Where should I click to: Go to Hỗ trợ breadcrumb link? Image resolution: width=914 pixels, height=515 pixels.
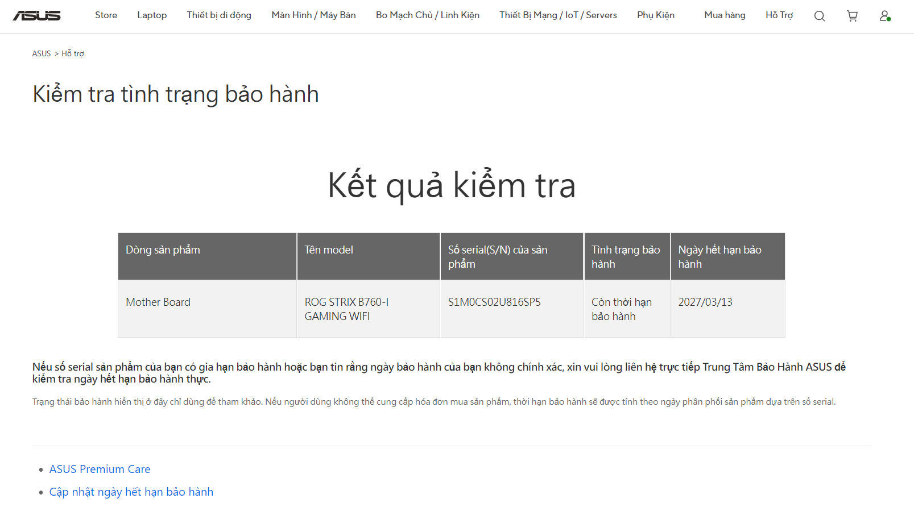pos(73,53)
